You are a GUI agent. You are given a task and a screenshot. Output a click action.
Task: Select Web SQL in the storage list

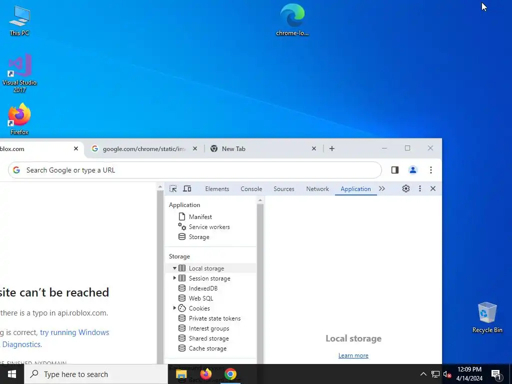(x=201, y=298)
